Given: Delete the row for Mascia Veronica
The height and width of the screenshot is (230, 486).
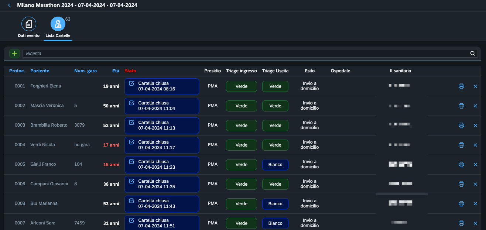Looking at the screenshot, I should (475, 106).
